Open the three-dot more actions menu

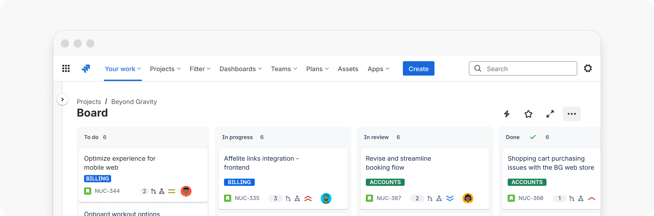[571, 114]
